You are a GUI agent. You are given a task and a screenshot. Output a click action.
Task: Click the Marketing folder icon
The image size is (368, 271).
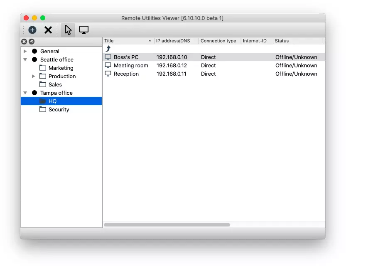point(43,68)
